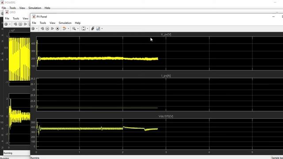Click Running status in PV Panel status bar
This screenshot has width=283, height=159.
tap(35, 158)
